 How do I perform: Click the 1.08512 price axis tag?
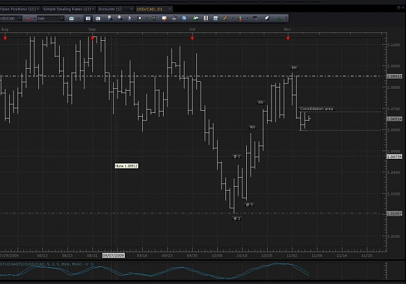click(x=394, y=77)
